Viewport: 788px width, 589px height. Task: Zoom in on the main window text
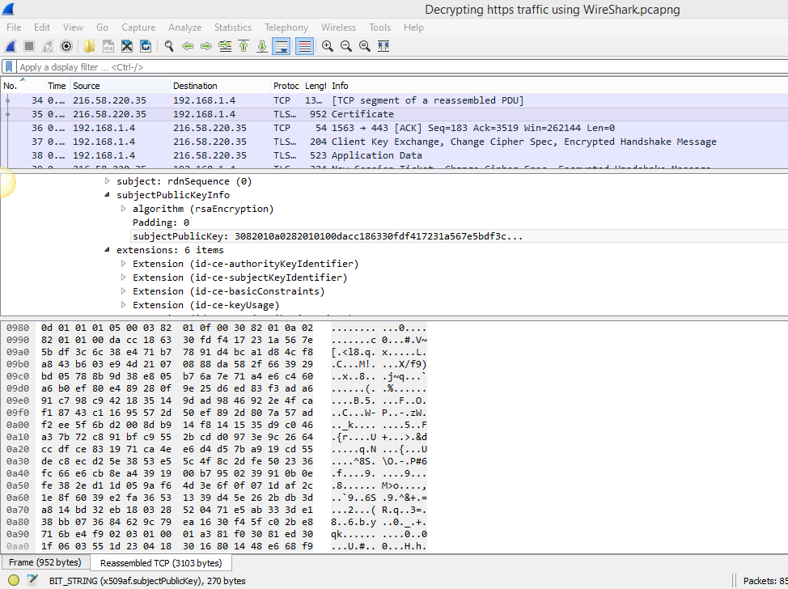(327, 46)
